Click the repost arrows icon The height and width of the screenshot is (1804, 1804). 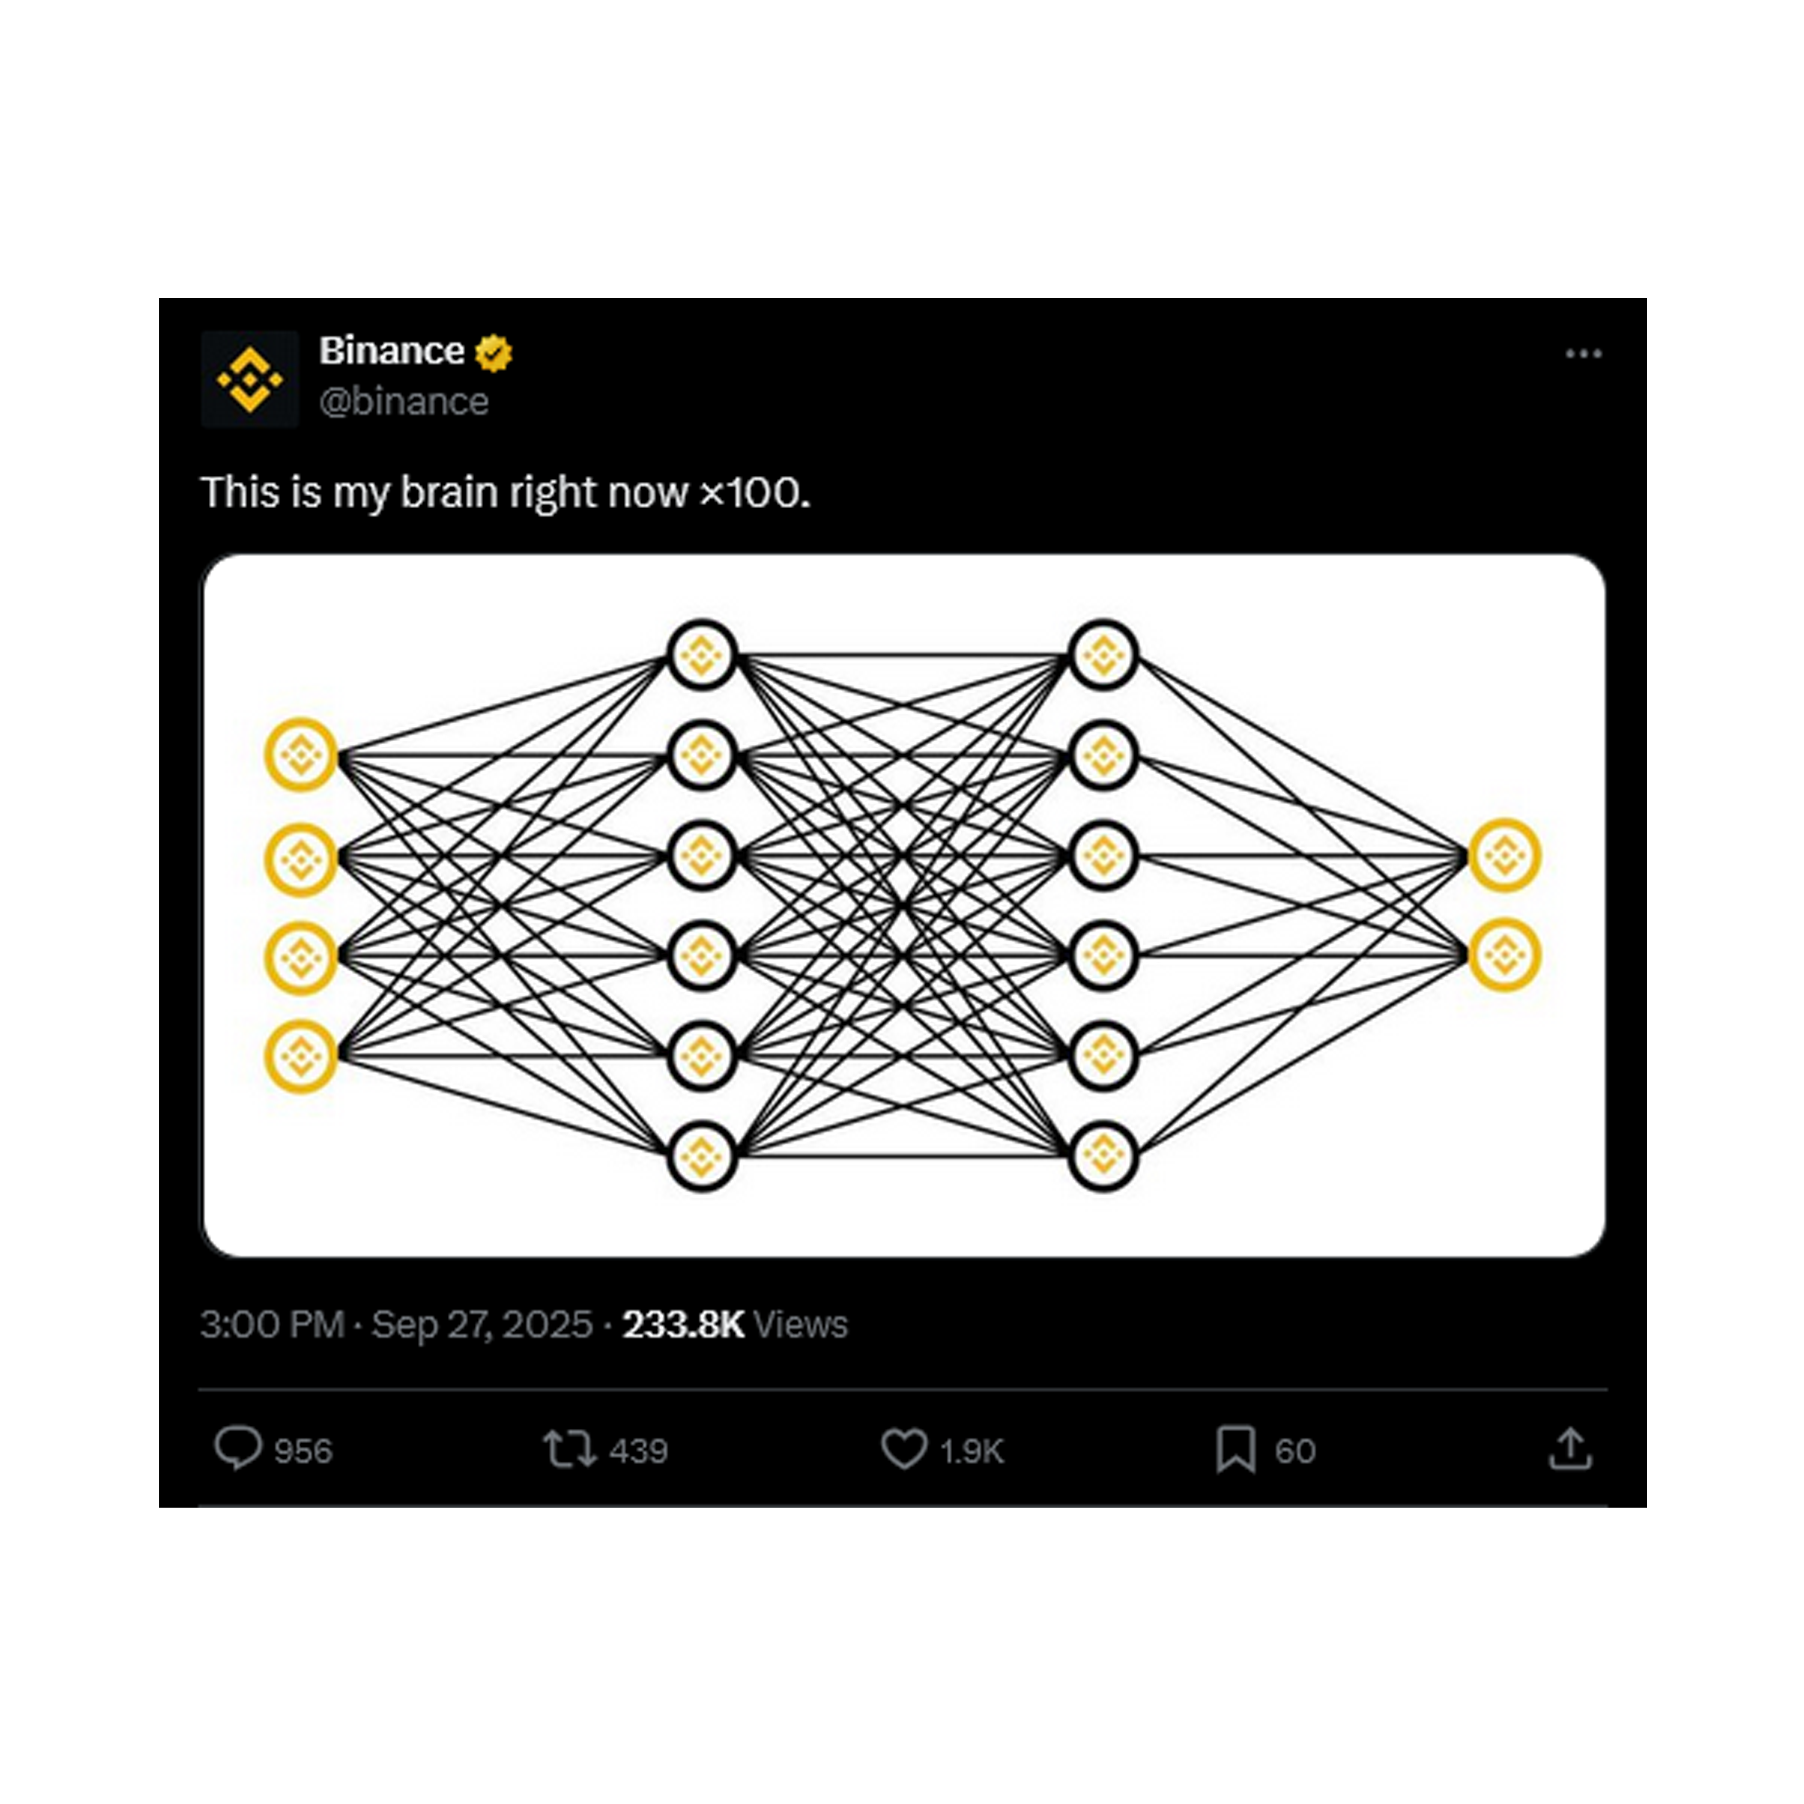coord(569,1449)
